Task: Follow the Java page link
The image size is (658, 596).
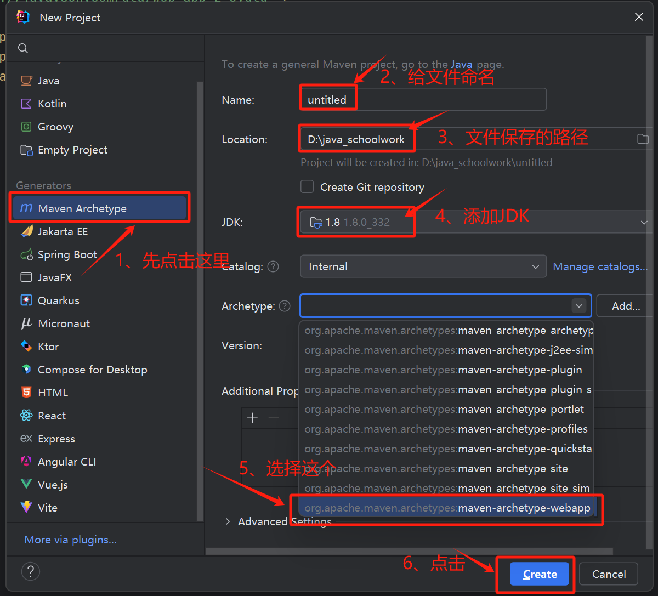Action: tap(461, 64)
